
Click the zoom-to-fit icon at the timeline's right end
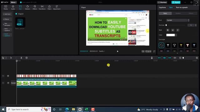point(197,58)
